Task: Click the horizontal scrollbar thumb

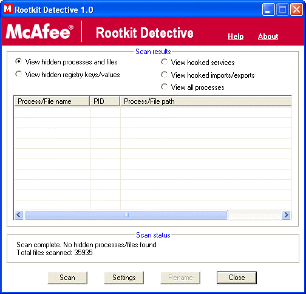Action: [126, 214]
